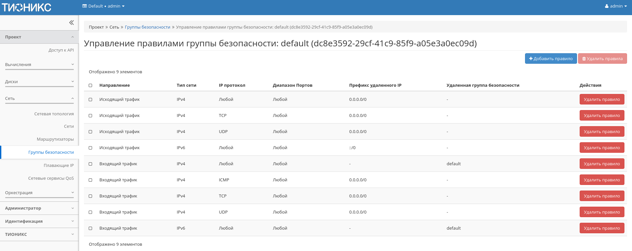This screenshot has height=251, width=632.
Task: Open Плавающие IP in the sidebar
Action: (x=59, y=166)
